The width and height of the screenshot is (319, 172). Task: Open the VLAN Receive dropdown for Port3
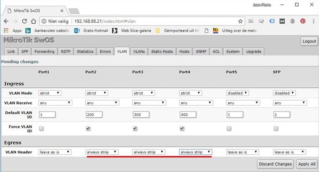click(149, 103)
